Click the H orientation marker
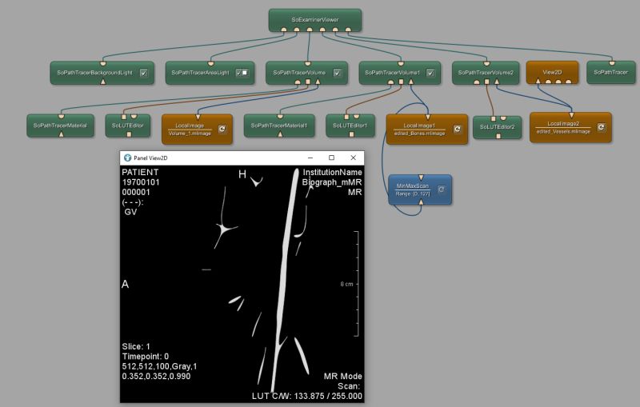Viewport: 640px width, 407px height. pyautogui.click(x=242, y=174)
